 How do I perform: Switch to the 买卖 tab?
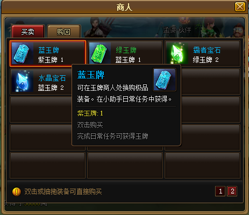28,32
